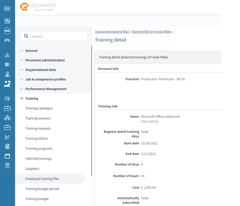Click the sidebar menu scrollbar

92,111
